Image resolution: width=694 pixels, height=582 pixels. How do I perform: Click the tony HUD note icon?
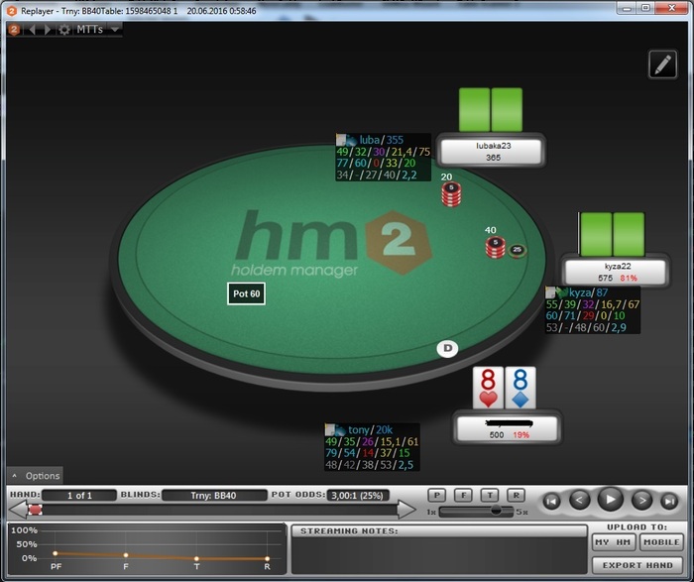pyautogui.click(x=330, y=429)
